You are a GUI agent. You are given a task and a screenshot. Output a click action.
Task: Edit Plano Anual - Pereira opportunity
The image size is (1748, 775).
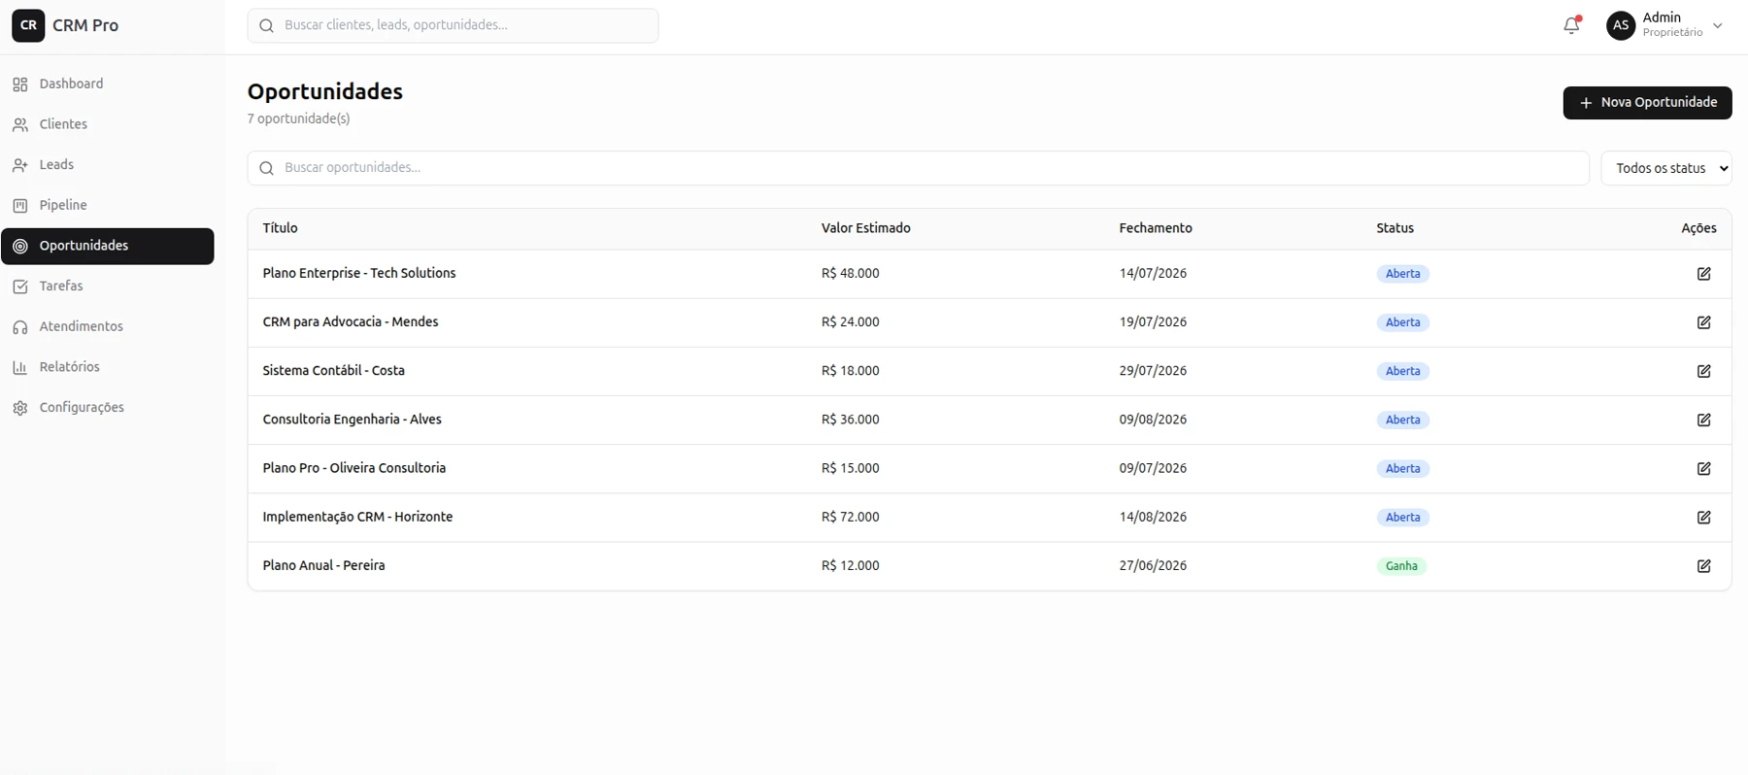point(1703,566)
